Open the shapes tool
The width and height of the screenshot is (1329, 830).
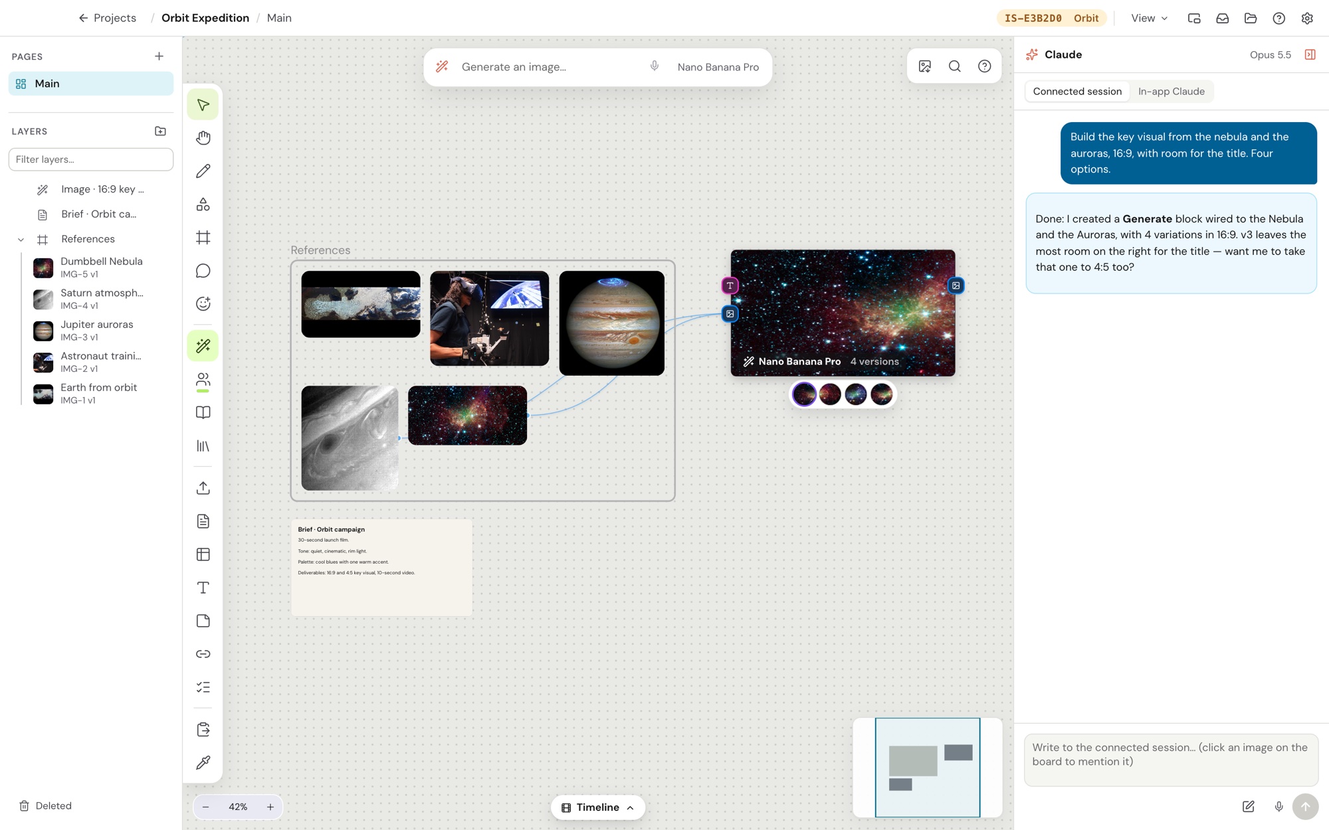click(203, 205)
